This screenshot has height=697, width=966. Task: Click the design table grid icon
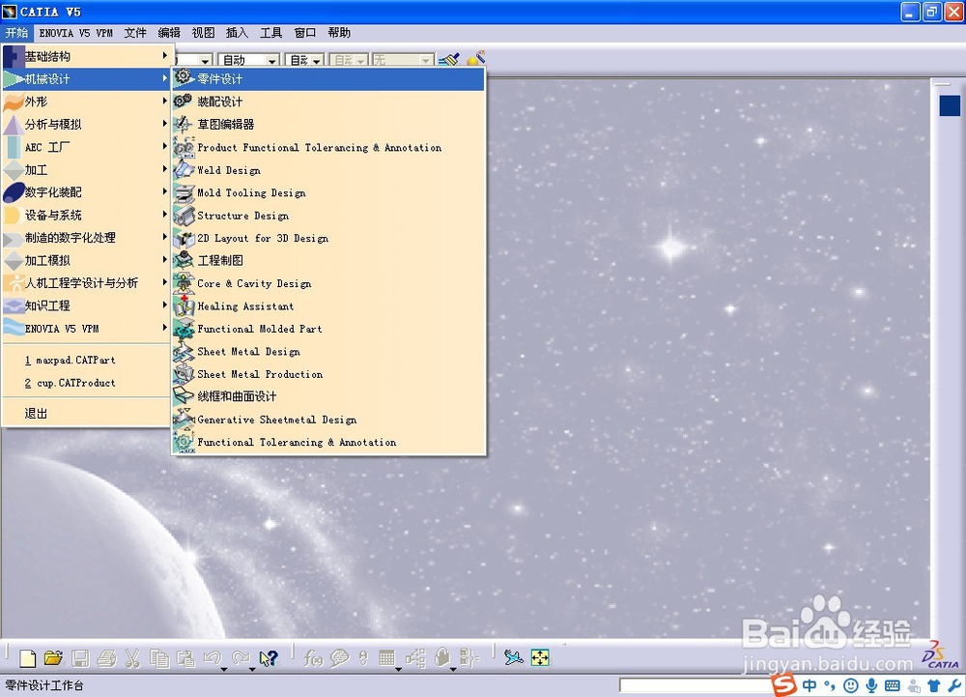click(387, 658)
